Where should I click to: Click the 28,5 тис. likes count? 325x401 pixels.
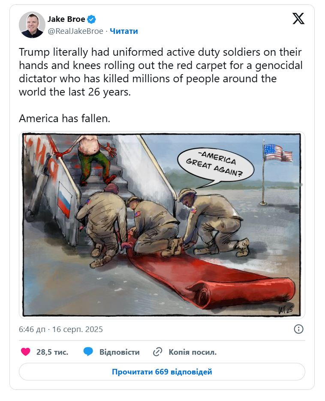point(52,352)
